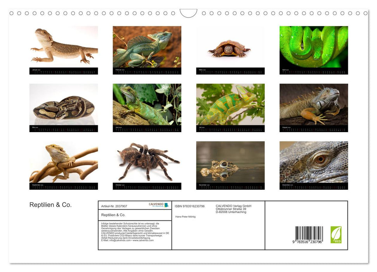Select the Januar mini calendar strip
This screenshot has height=272, width=377.
[x=63, y=71]
